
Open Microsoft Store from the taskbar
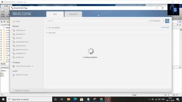(82, 99)
